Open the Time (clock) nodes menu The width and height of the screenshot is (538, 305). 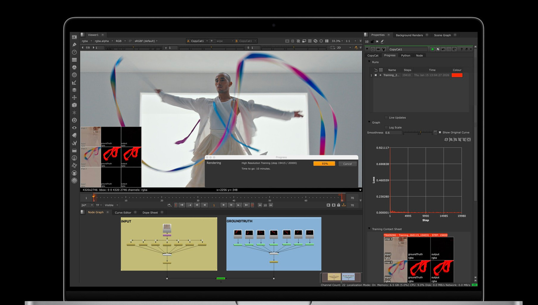click(x=74, y=52)
